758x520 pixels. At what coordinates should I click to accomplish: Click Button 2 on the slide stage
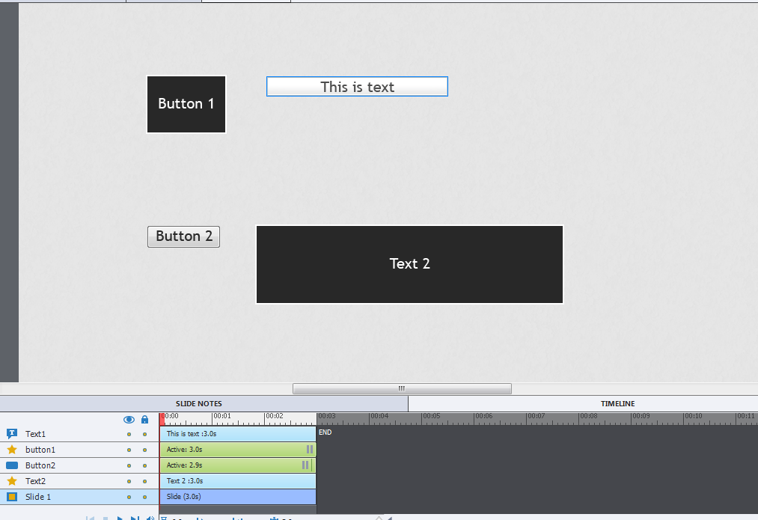click(x=183, y=236)
